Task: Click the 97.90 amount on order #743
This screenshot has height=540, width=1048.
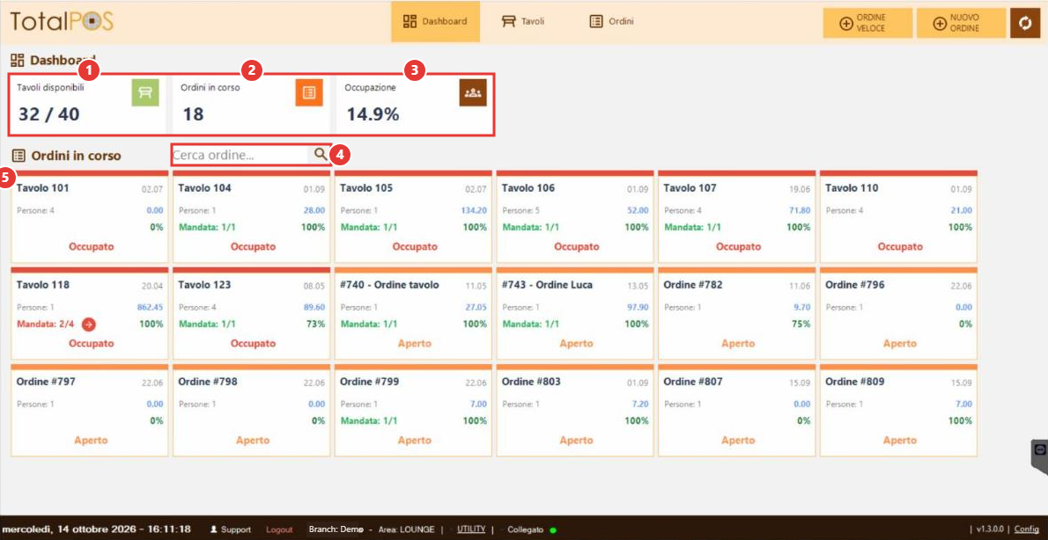Action: click(x=639, y=308)
